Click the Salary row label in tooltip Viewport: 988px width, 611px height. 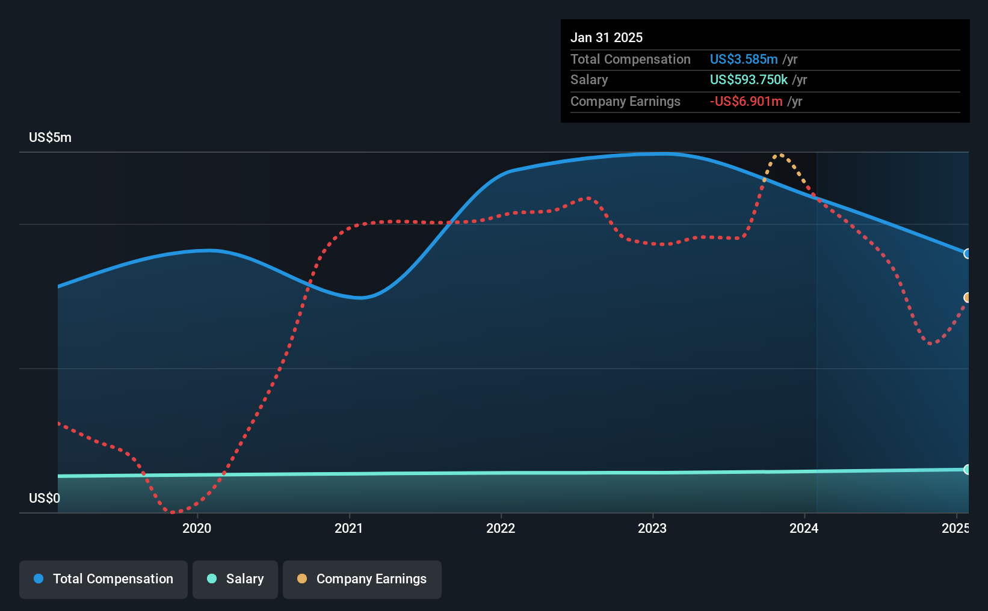pos(589,80)
